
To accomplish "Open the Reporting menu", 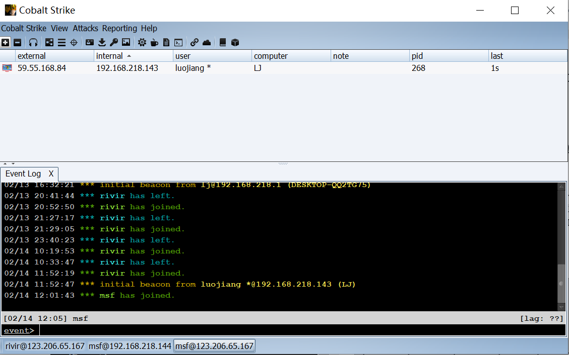I will point(119,28).
